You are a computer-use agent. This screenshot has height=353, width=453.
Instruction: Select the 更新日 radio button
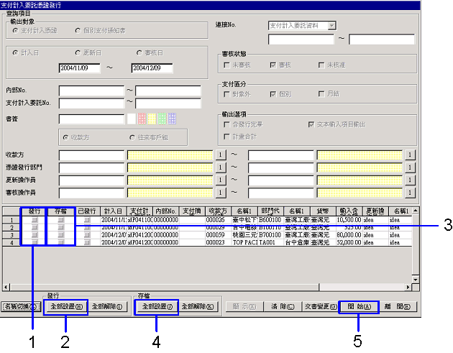coord(78,52)
